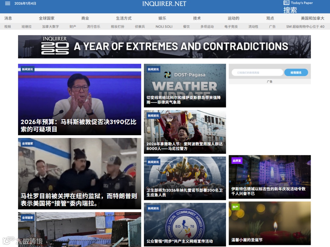Click SM 超级购物中心 sub navigation link
This screenshot has height=247, width=330.
305,26
